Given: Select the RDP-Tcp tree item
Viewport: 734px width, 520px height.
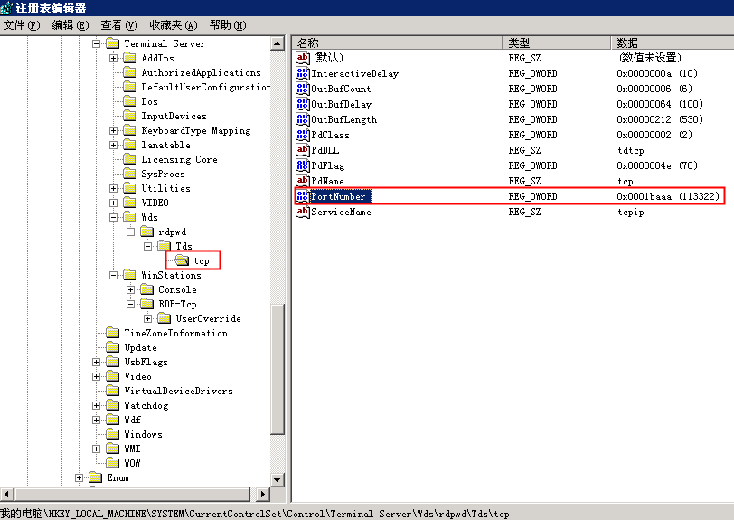Looking at the screenshot, I should click(177, 304).
